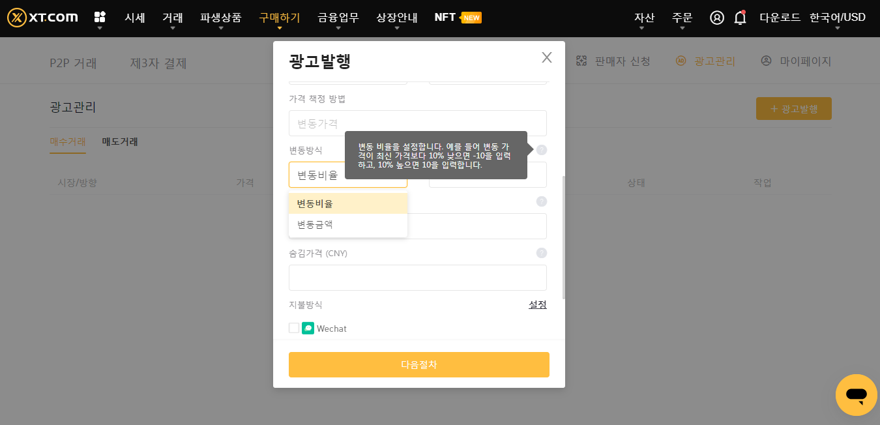Viewport: 880px width, 425px height.
Task: Open the 파생상품 menu
Action: [x=221, y=18]
